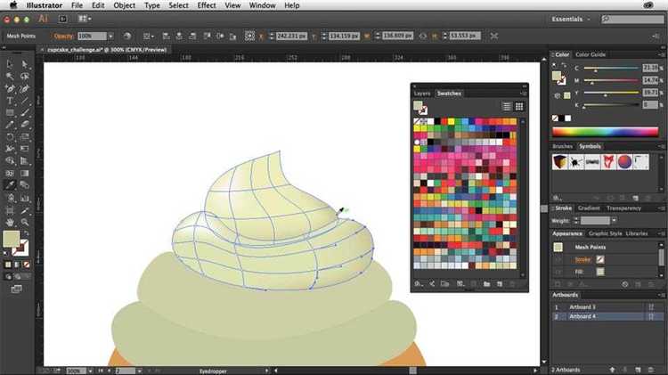
Task: Click the Go to Bridge icon
Action: tap(62, 19)
